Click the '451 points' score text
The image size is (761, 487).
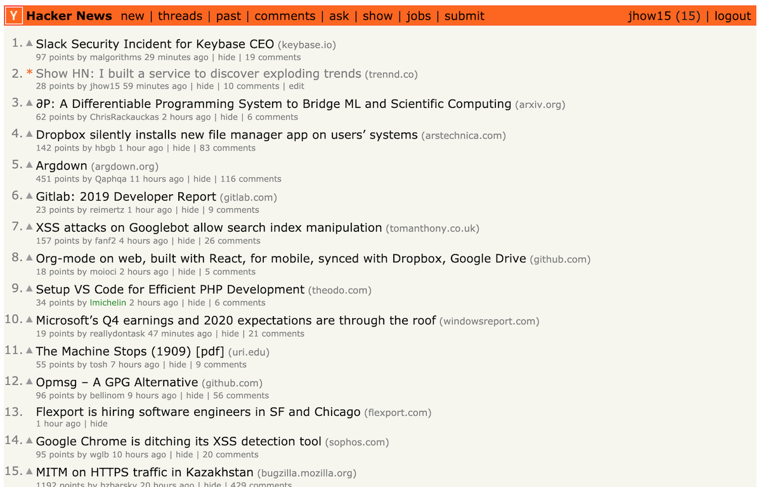click(x=58, y=179)
